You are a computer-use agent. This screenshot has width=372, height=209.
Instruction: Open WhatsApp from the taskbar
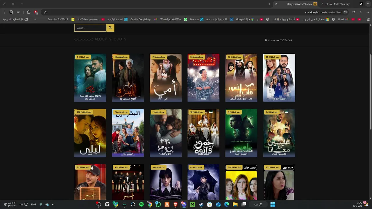point(158,204)
